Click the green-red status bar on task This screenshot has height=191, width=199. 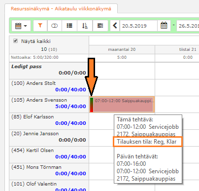coord(92,105)
